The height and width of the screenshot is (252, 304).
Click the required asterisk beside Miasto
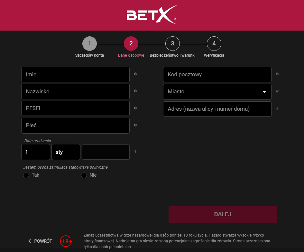tap(277, 91)
